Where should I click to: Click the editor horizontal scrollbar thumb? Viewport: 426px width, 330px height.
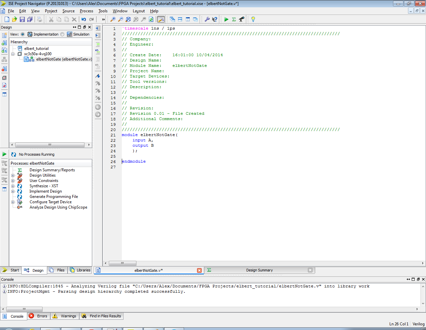tap(122, 263)
